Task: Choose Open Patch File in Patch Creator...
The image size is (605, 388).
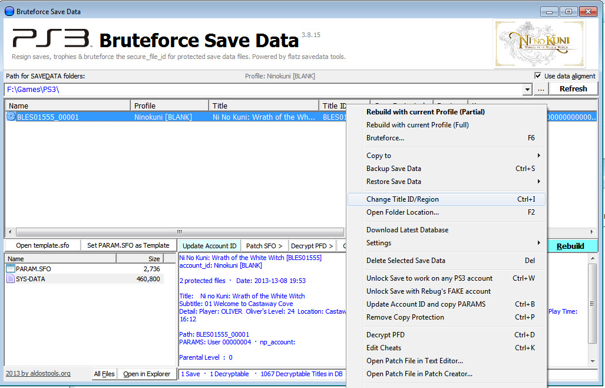Action: (x=447, y=374)
